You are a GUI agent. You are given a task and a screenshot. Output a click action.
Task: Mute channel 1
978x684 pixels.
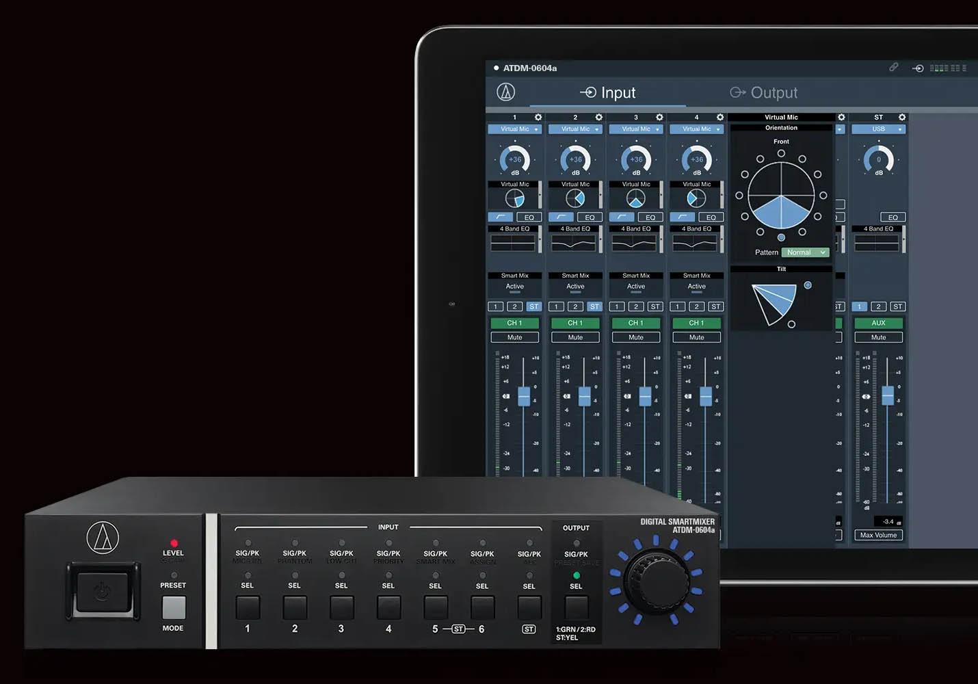[514, 337]
